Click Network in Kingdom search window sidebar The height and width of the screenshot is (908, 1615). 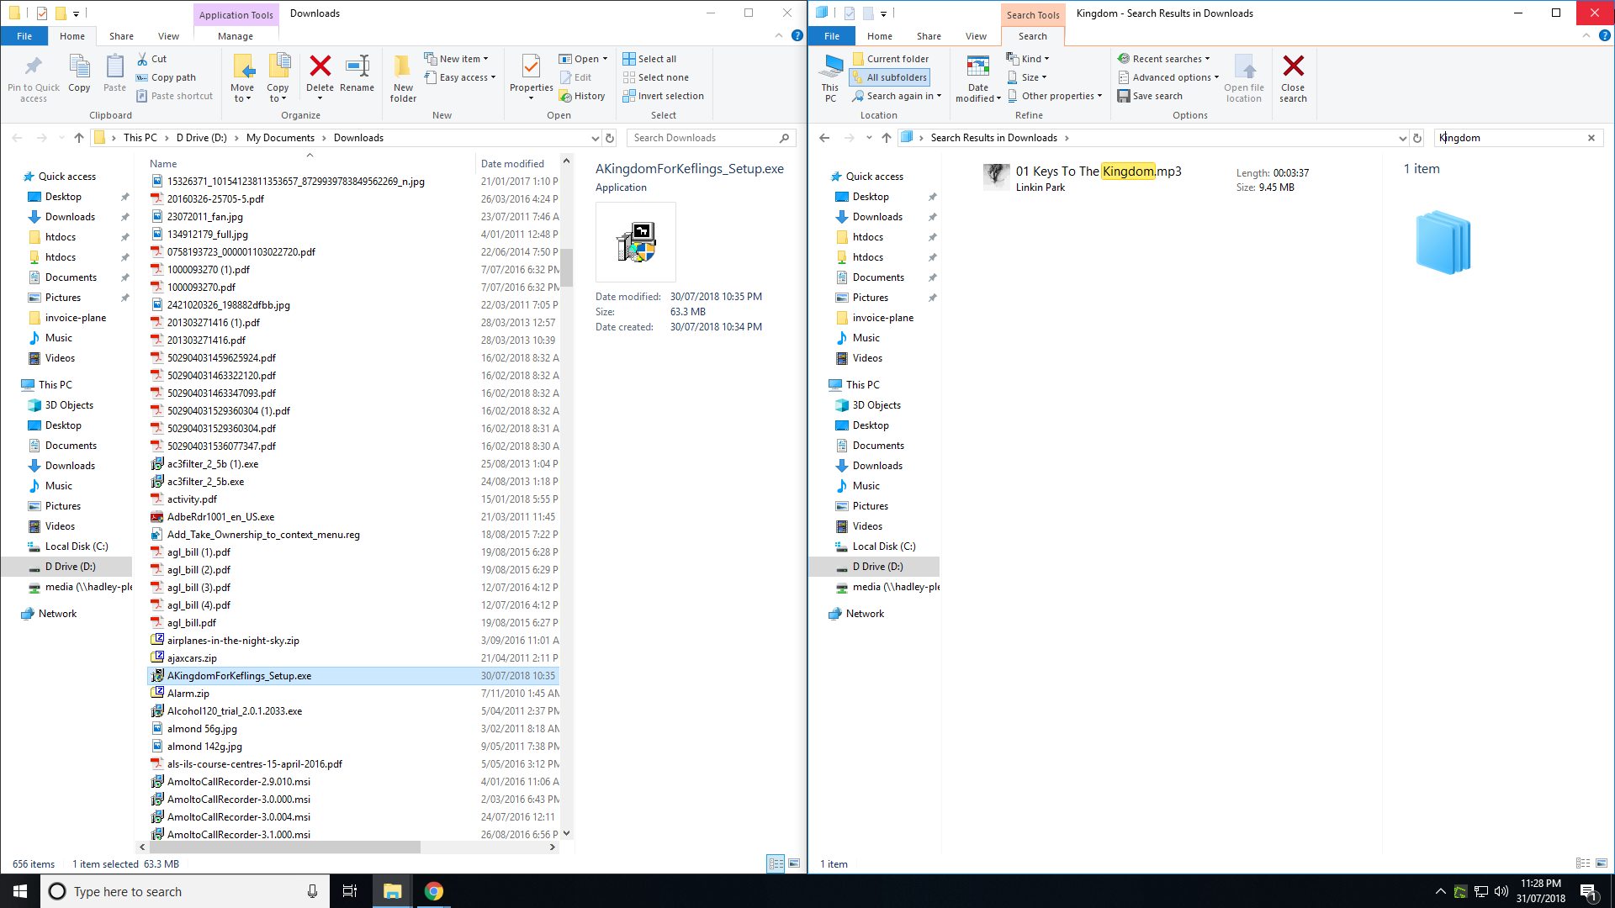[x=865, y=614]
